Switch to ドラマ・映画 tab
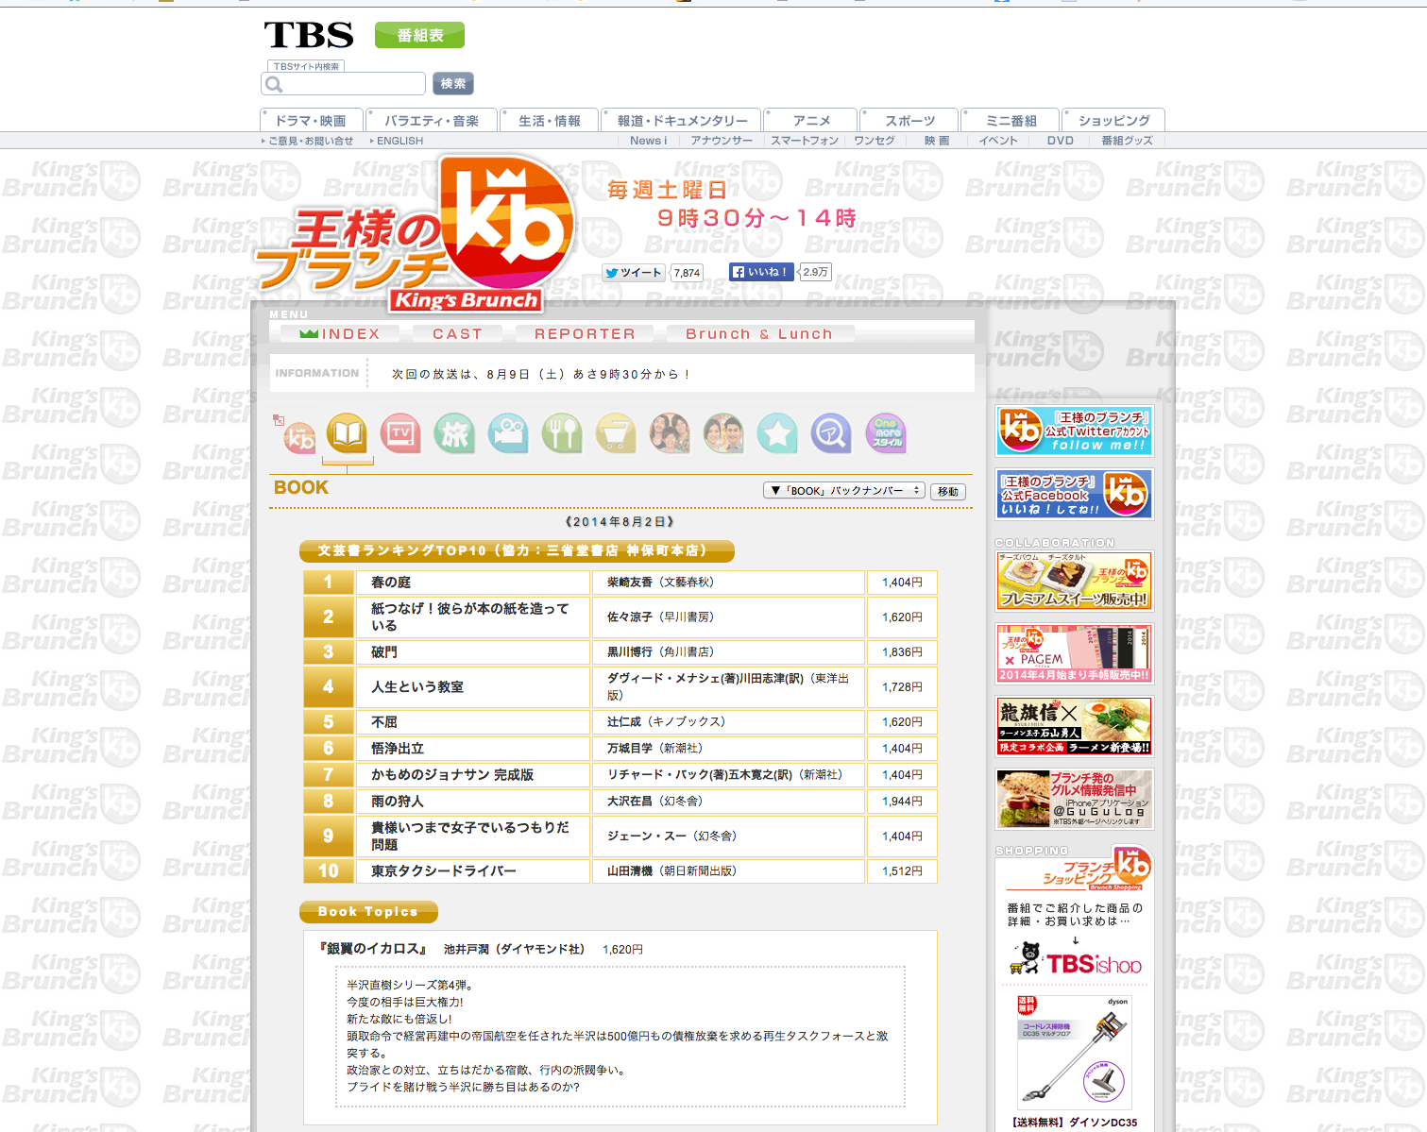The image size is (1427, 1132). tap(311, 121)
